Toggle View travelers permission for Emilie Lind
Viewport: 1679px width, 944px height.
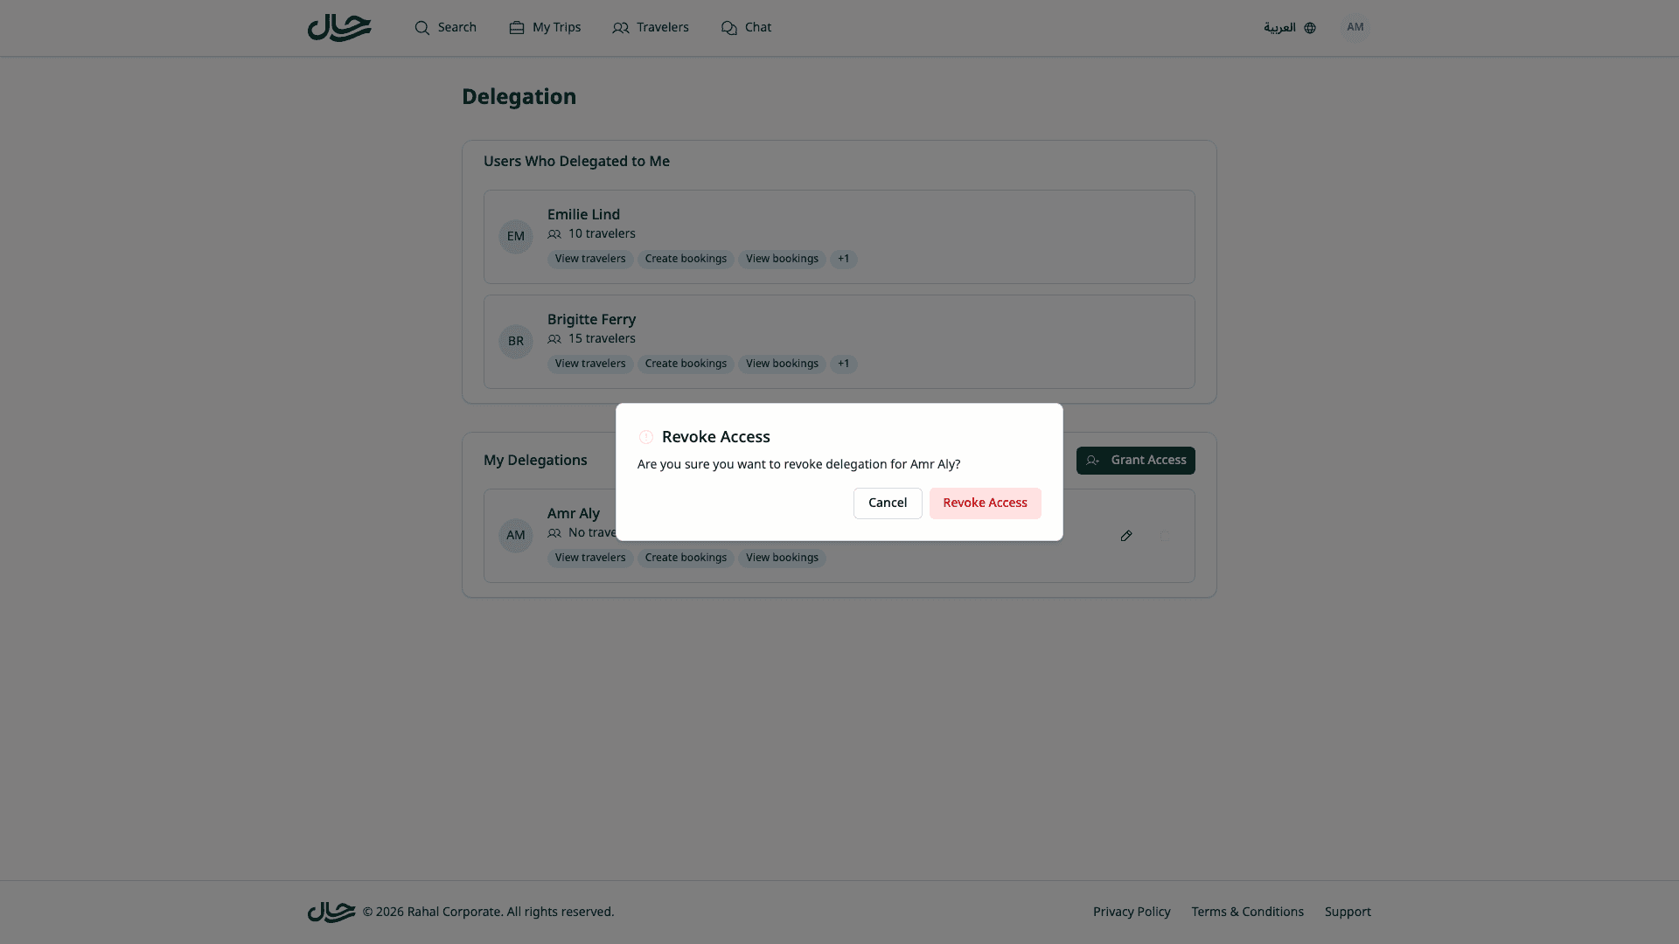tap(589, 259)
